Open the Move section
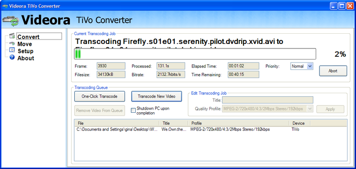The image size is (356, 169). tap(24, 44)
